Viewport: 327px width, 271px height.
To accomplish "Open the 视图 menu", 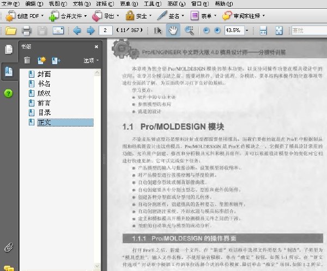I will [58, 4].
